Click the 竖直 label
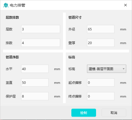The width and height of the screenshot is (132, 120). [x=9, y=83]
